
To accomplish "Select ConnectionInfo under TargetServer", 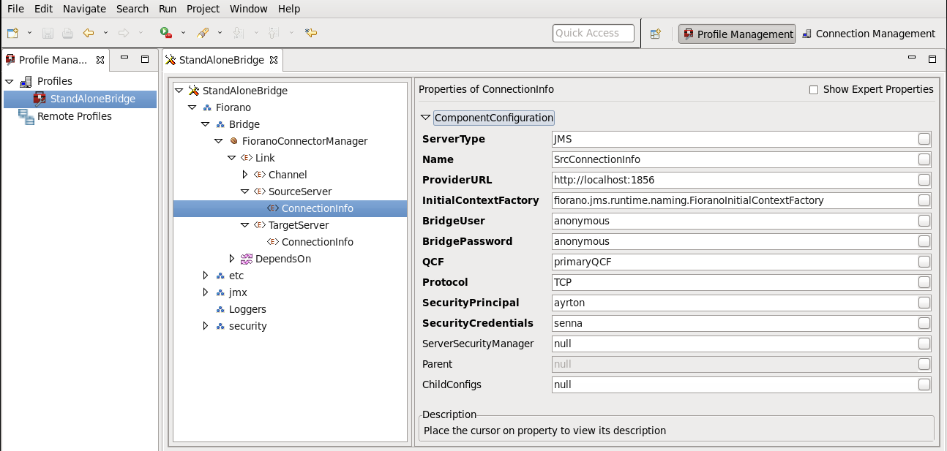I will [318, 242].
